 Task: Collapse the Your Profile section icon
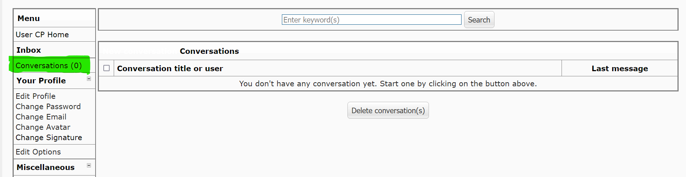(89, 79)
